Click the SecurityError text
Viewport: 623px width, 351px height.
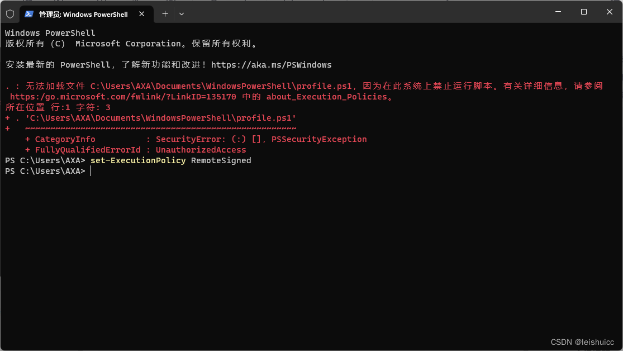pyautogui.click(x=188, y=139)
